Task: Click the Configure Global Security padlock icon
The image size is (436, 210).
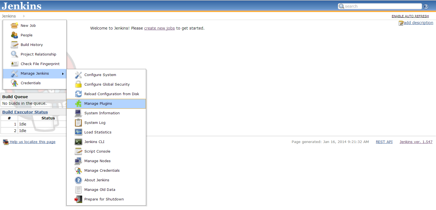Action: (x=78, y=84)
